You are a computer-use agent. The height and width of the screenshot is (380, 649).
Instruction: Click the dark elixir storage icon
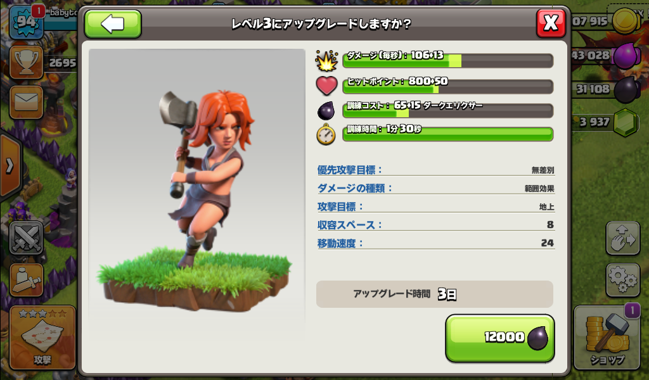[x=627, y=89]
